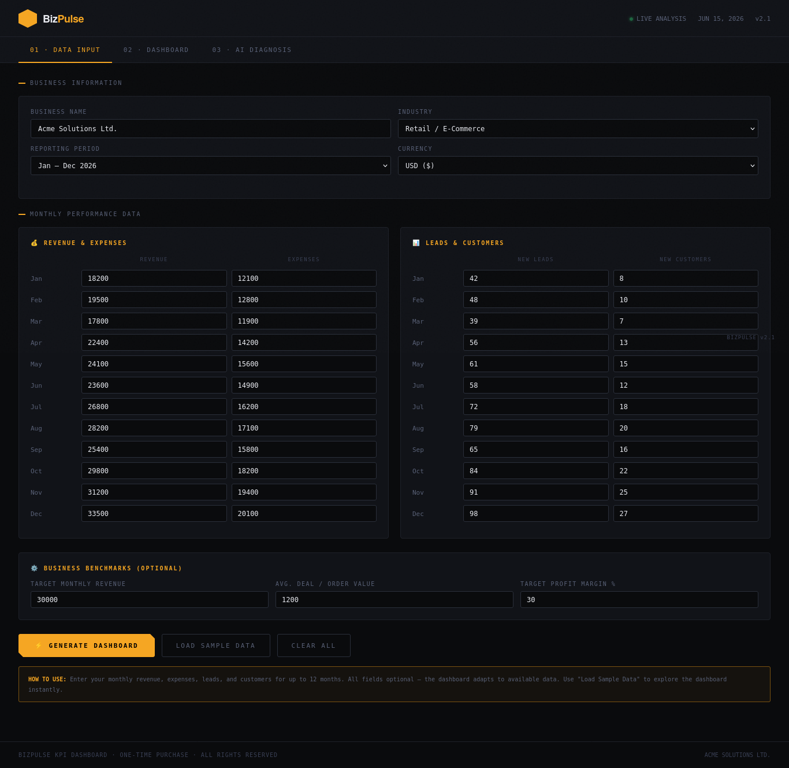Screen dimensions: 789x768
Task: Click the Mar expenses field 11900
Action: coord(304,321)
